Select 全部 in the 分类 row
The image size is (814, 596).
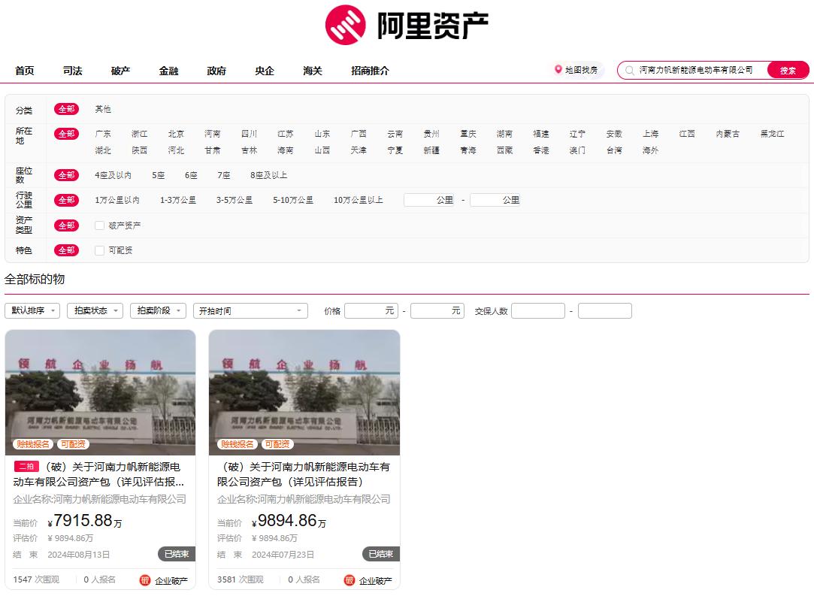(x=66, y=109)
